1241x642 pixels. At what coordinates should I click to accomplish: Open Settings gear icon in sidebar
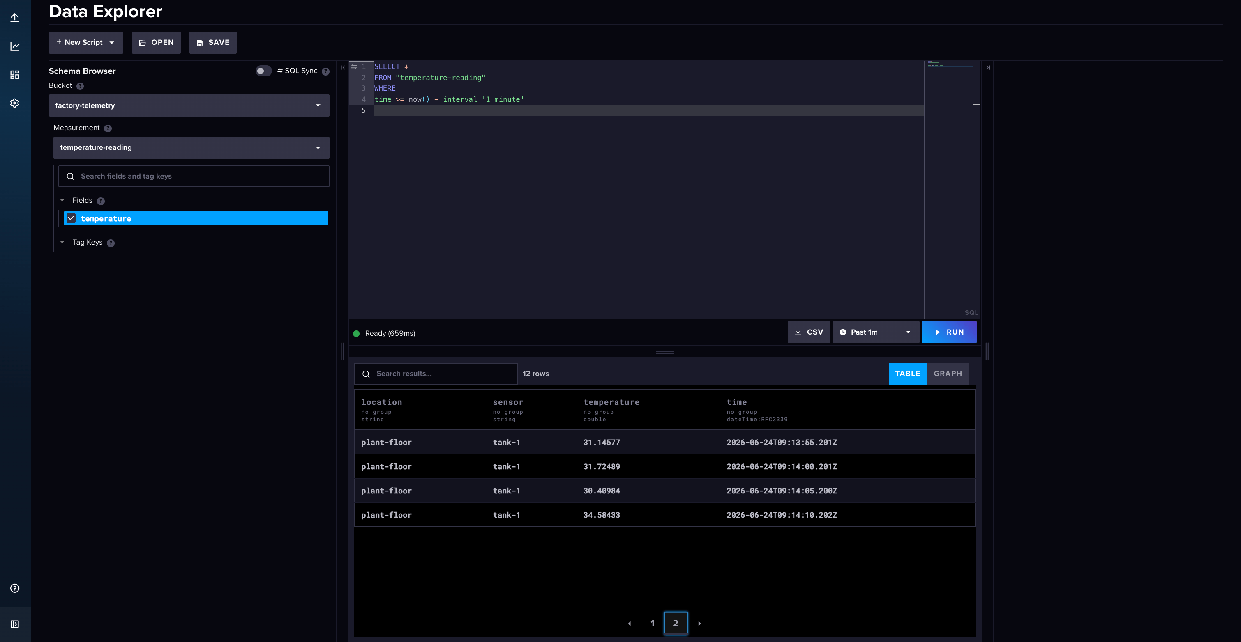tap(15, 103)
